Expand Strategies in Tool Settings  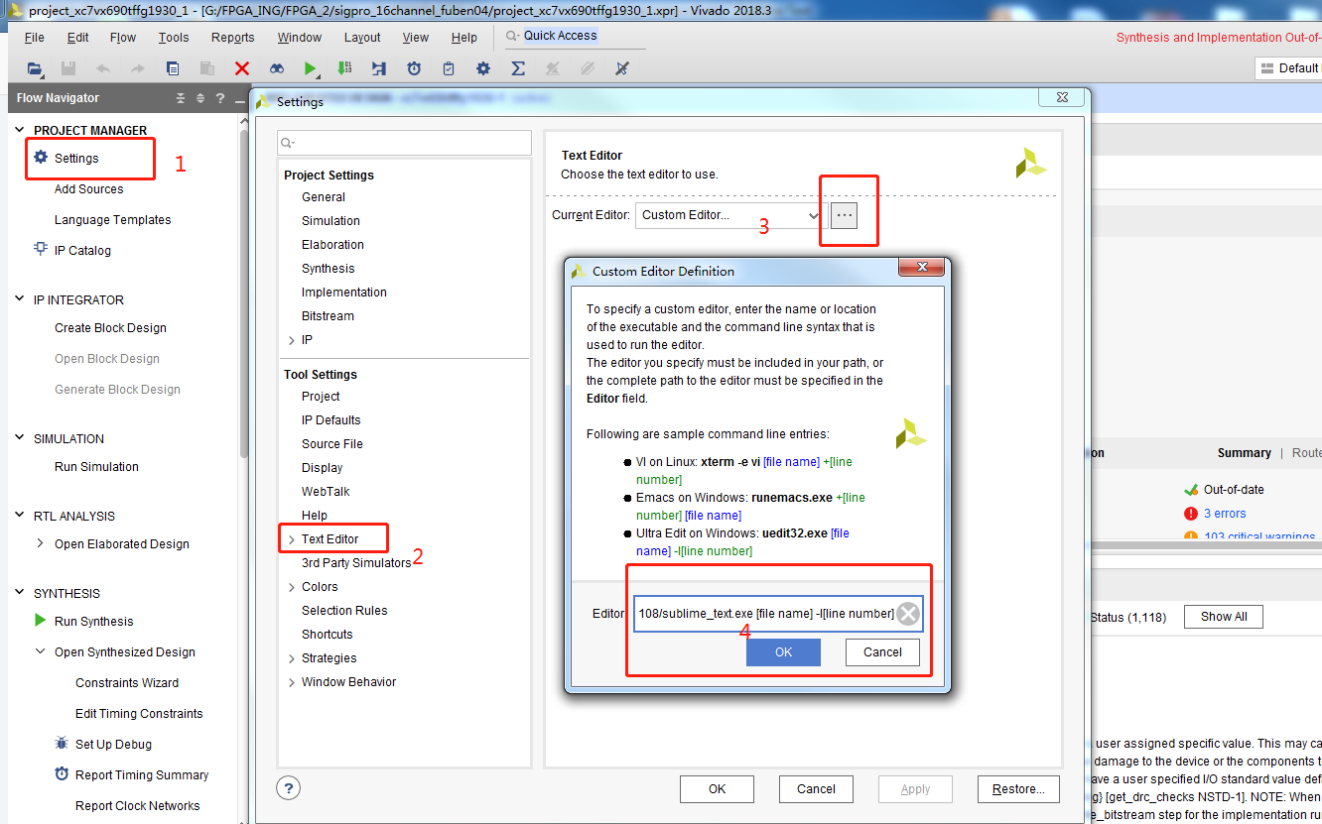click(x=291, y=658)
